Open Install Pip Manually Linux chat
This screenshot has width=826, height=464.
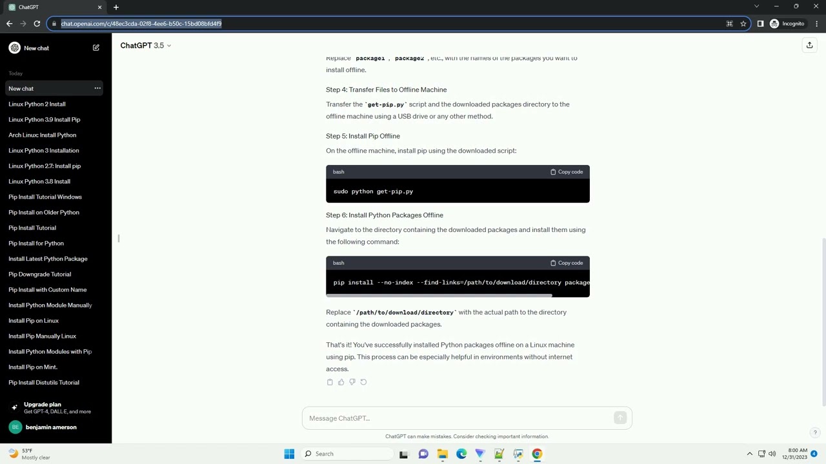point(43,336)
